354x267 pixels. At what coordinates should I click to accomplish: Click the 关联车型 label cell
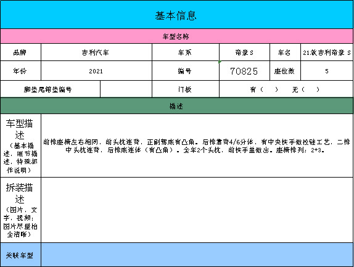[20, 255]
